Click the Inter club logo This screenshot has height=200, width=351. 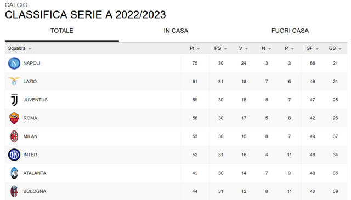coord(14,155)
